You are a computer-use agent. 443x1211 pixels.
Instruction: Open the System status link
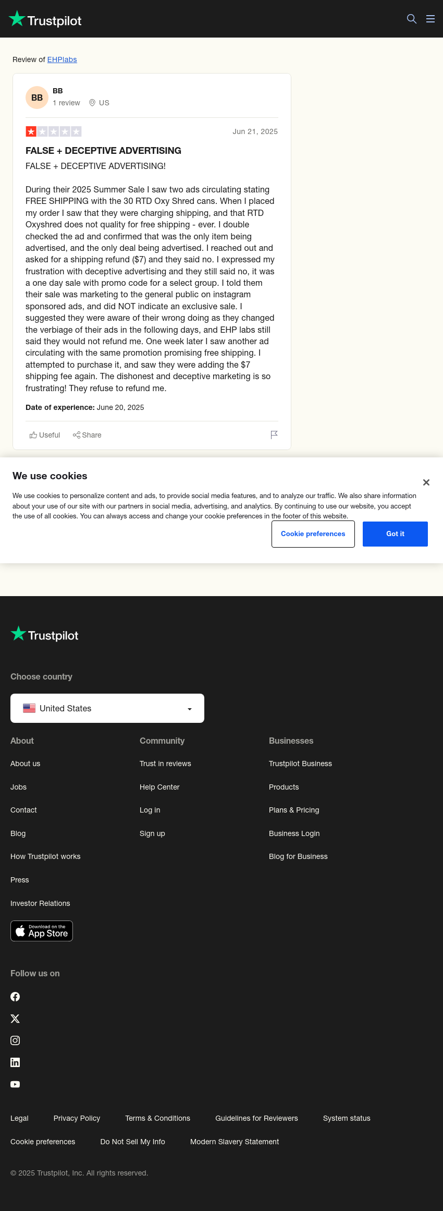(x=347, y=1118)
